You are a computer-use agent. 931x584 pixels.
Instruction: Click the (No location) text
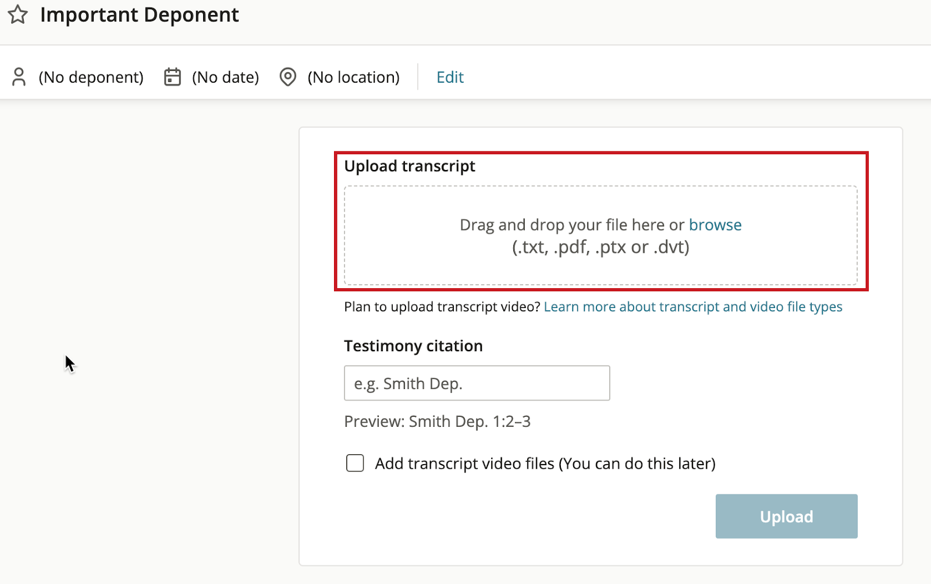353,77
